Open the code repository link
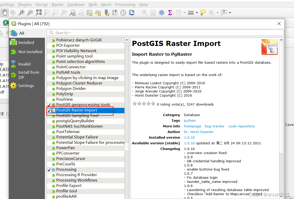The image size is (294, 199). [x=241, y=126]
